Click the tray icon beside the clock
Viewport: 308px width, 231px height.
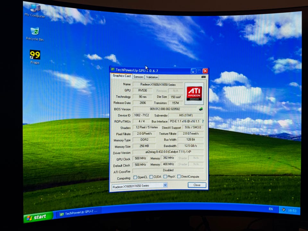coord(283,210)
